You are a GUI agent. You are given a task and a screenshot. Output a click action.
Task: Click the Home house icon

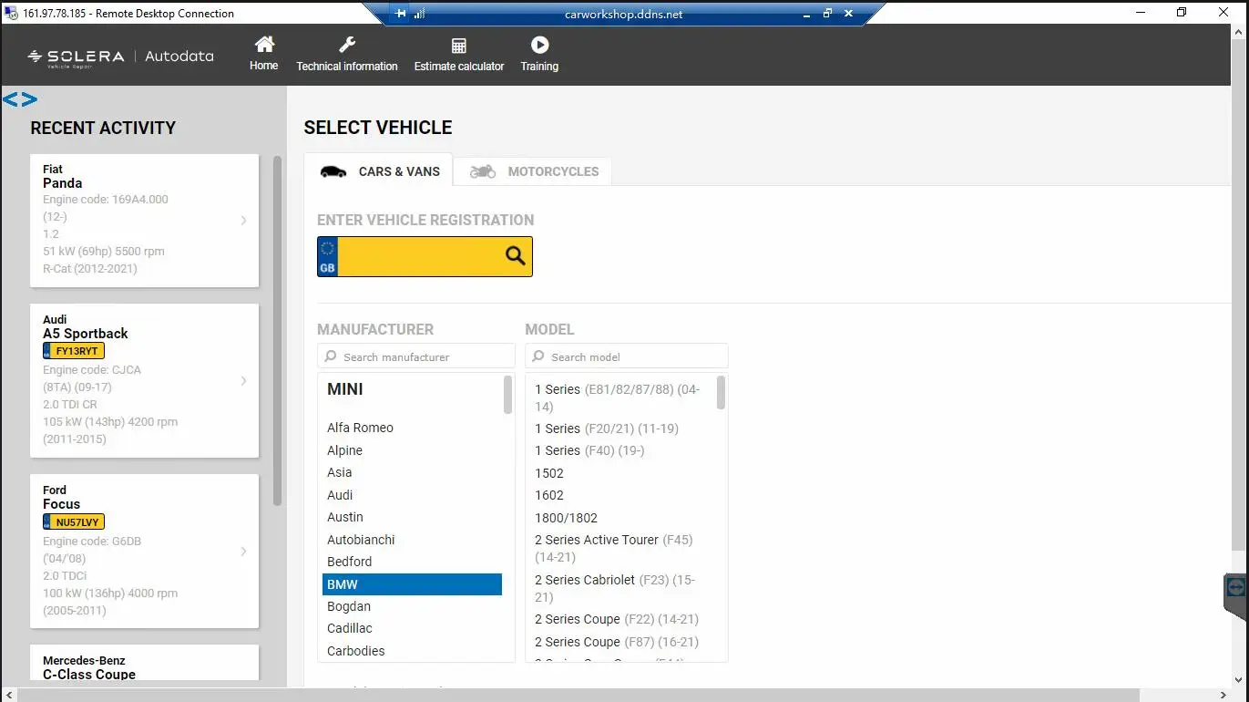point(264,45)
